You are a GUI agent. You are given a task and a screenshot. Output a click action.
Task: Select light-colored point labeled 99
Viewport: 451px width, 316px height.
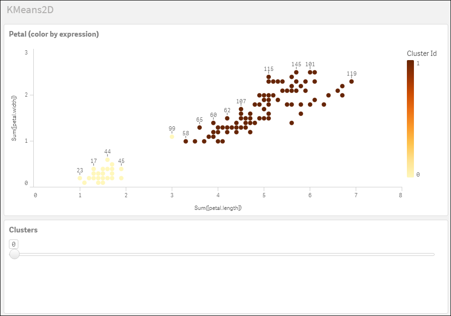[x=171, y=136]
